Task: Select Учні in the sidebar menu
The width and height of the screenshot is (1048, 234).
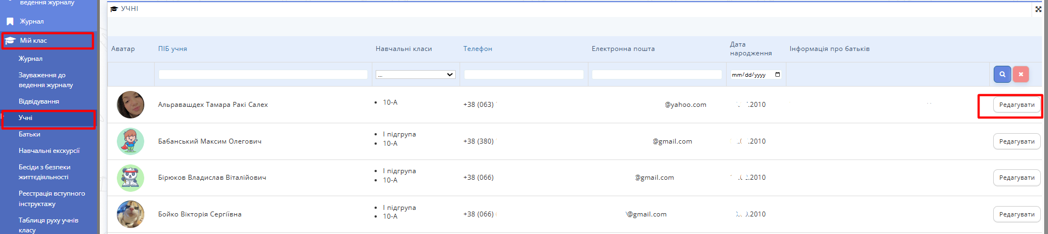Action: click(x=26, y=118)
